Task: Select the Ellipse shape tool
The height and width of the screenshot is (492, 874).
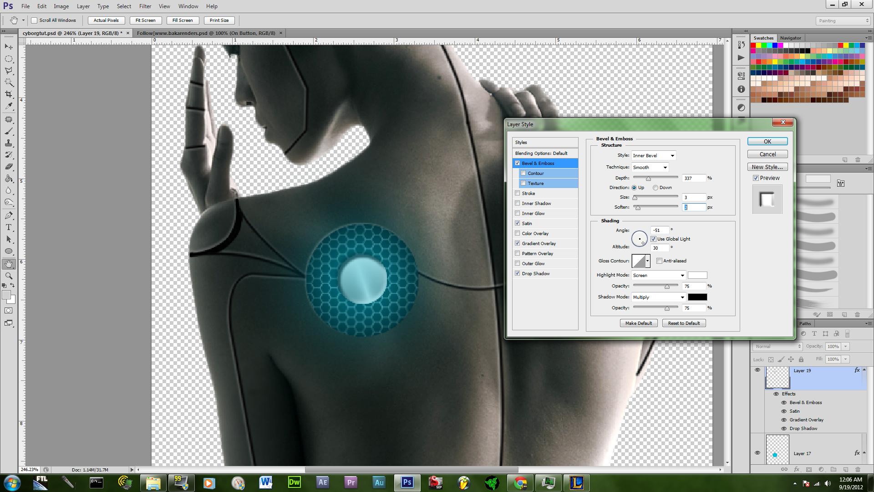Action: pyautogui.click(x=9, y=251)
